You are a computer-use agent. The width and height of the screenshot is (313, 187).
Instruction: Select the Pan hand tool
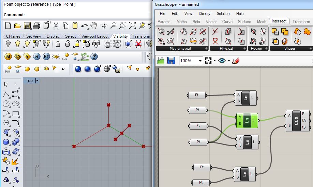coord(94,26)
